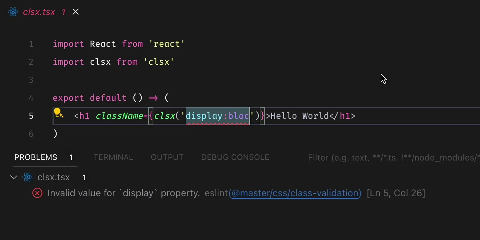The height and width of the screenshot is (240, 480).
Task: Click the problem count badge beside PROBLEMS
Action: coord(71,157)
